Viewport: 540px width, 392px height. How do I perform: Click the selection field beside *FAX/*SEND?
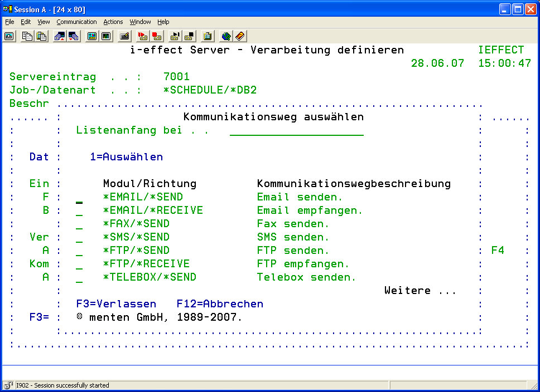click(80, 224)
